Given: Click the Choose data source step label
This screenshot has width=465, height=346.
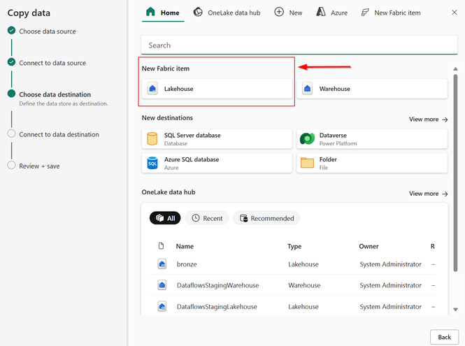Looking at the screenshot, I should pos(48,31).
